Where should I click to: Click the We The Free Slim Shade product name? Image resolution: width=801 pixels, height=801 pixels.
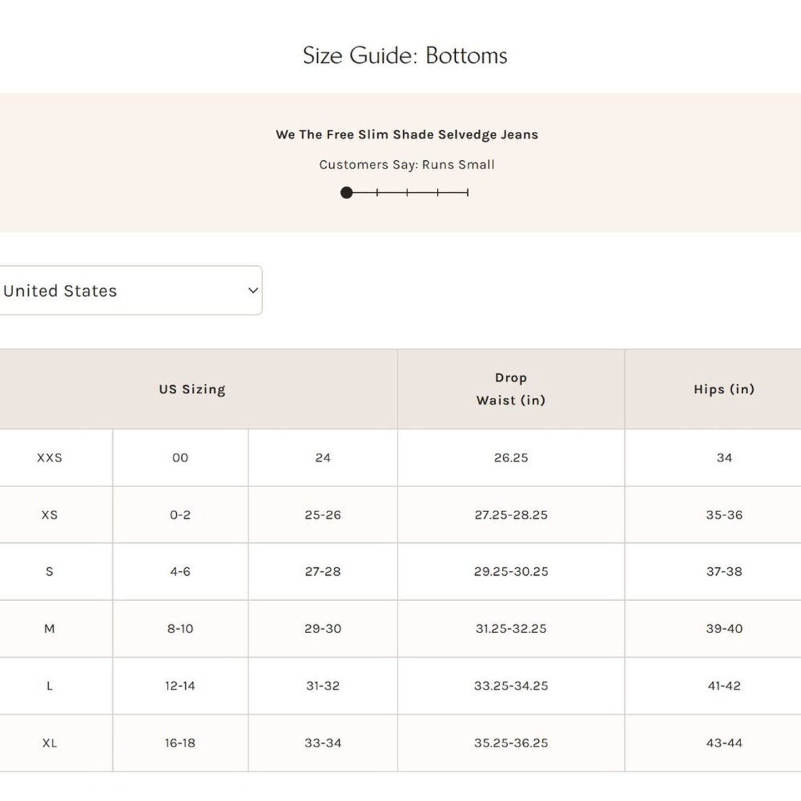coord(406,135)
